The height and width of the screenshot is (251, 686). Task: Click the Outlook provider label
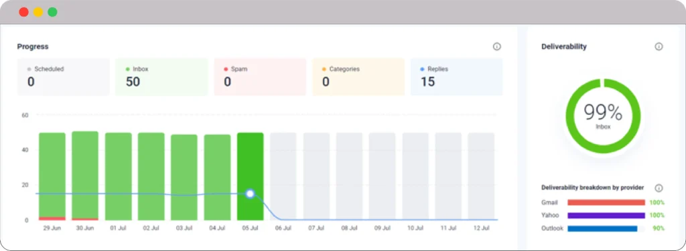(552, 228)
